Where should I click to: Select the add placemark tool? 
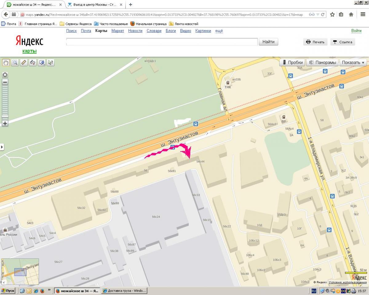42,62
